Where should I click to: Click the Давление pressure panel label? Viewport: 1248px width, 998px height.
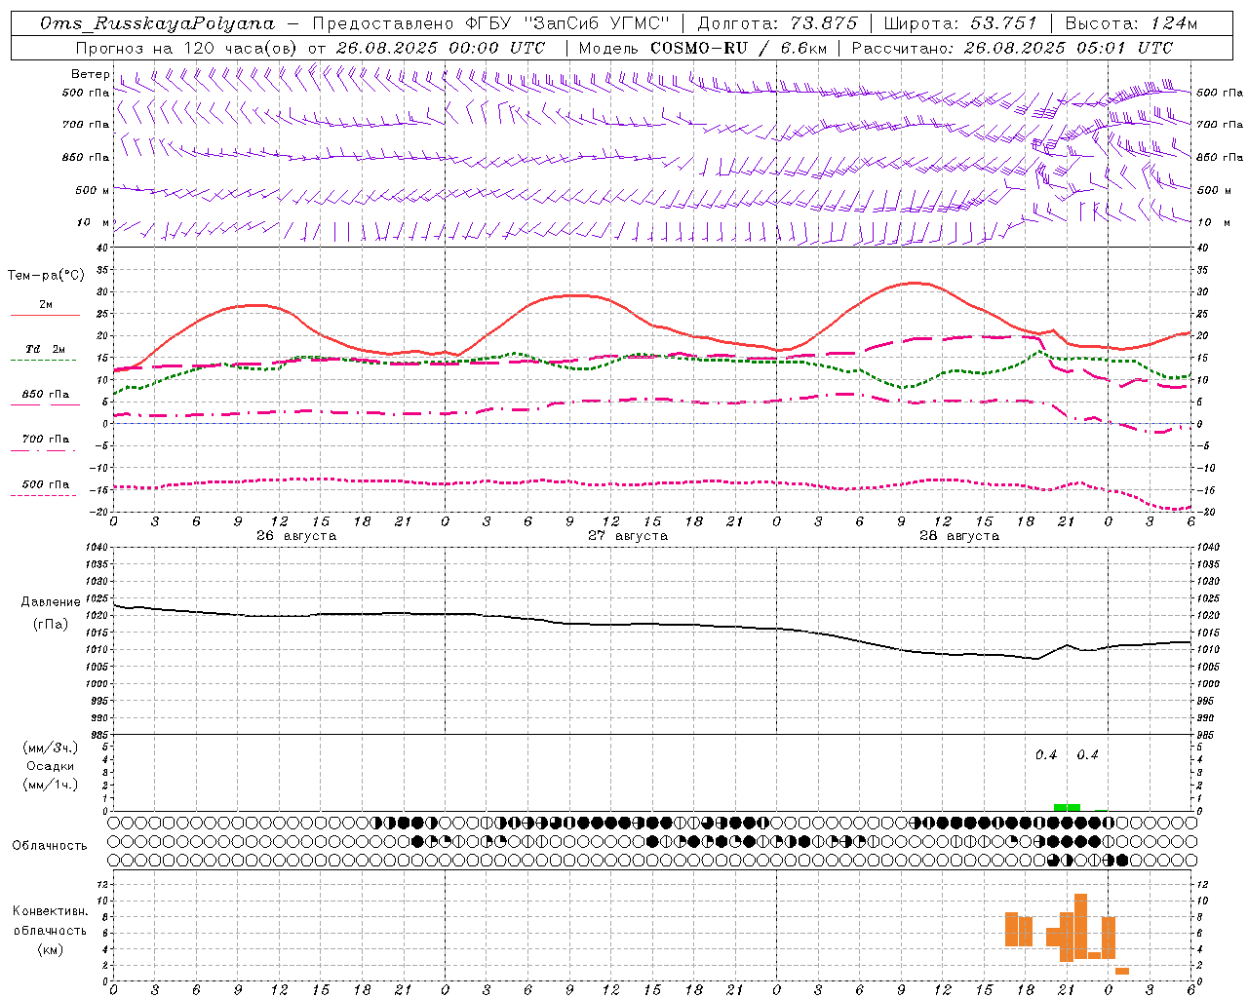[x=51, y=602]
